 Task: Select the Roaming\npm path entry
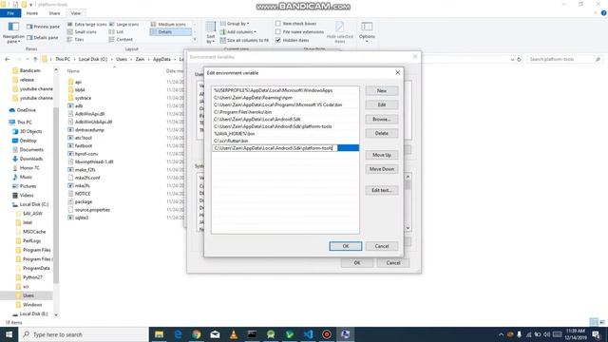point(285,98)
